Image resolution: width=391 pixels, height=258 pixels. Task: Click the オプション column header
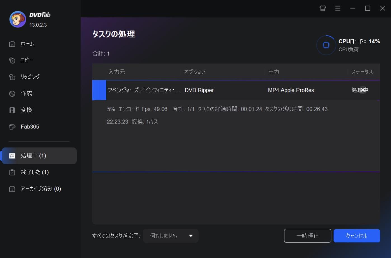pyautogui.click(x=195, y=72)
